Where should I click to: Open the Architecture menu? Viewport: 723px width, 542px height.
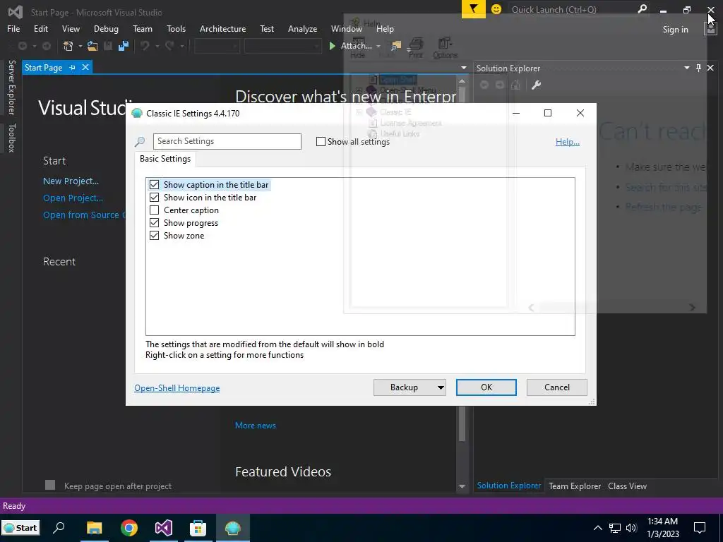pyautogui.click(x=222, y=28)
